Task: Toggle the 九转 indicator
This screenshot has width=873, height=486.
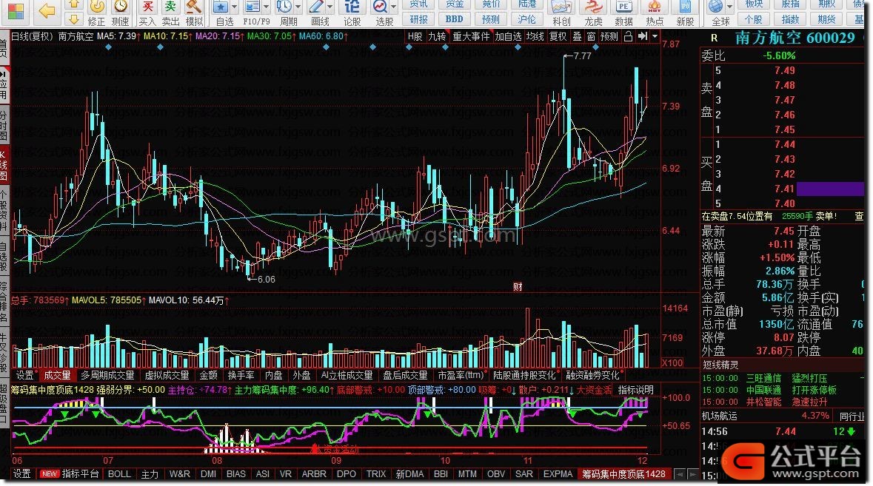Action: tap(437, 37)
